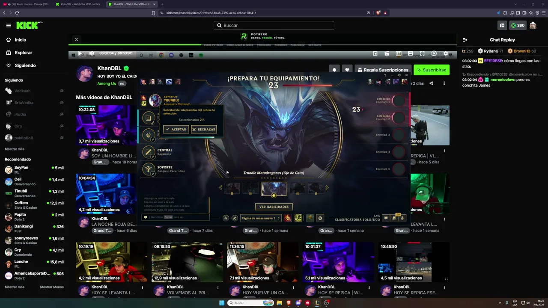This screenshot has width=548, height=308.
Task: Select the ward skin icon
Action: 310,218
